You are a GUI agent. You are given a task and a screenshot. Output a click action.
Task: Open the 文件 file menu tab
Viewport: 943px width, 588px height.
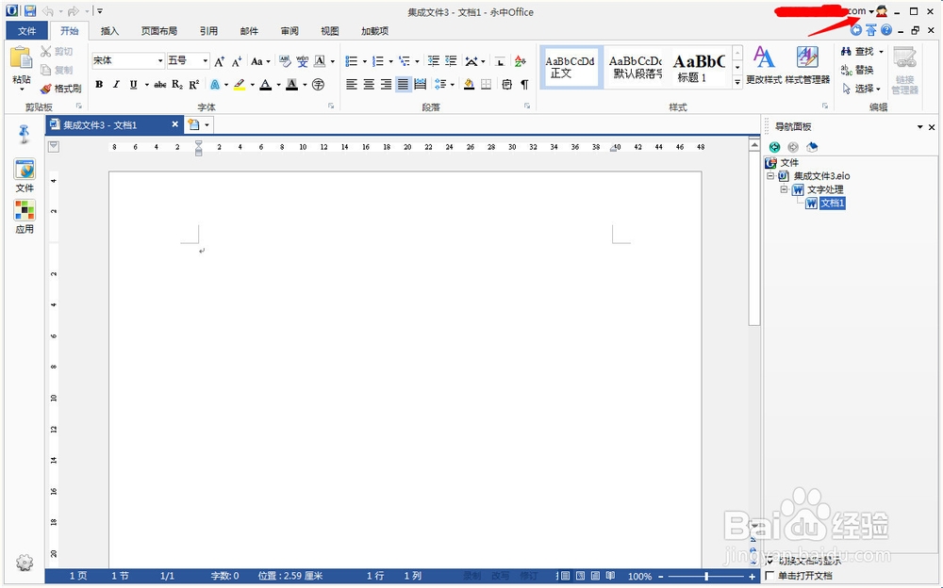26,31
